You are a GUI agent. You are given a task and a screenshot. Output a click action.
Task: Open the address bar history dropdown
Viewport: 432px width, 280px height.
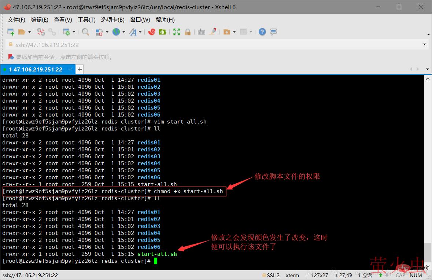click(x=425, y=45)
